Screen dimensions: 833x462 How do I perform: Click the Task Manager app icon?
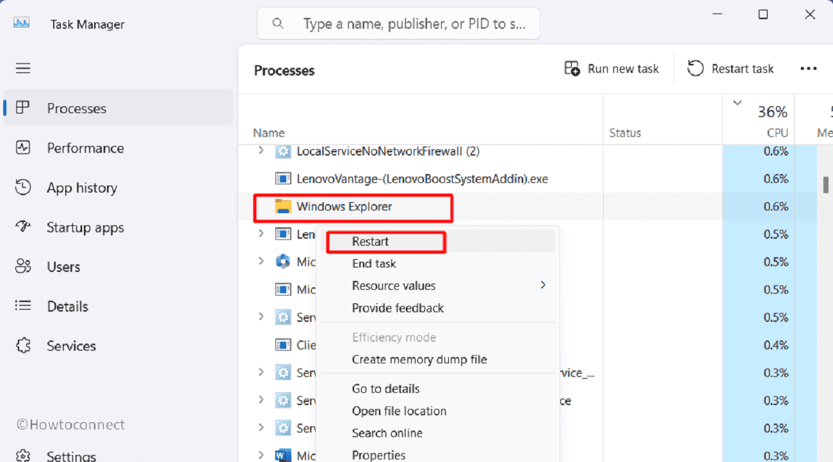tap(21, 23)
